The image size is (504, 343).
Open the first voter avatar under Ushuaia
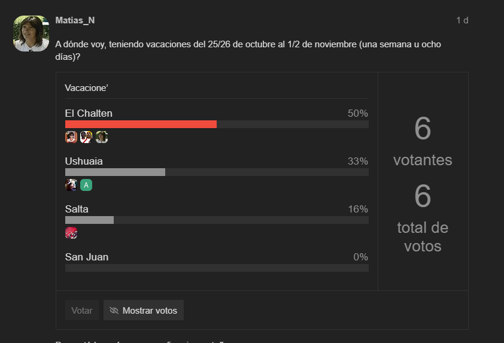(x=71, y=185)
